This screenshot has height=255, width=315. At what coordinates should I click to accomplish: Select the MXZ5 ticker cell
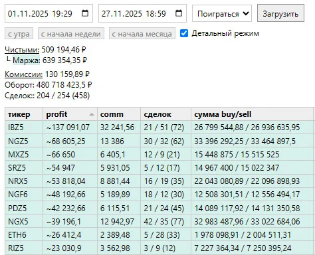24,154
